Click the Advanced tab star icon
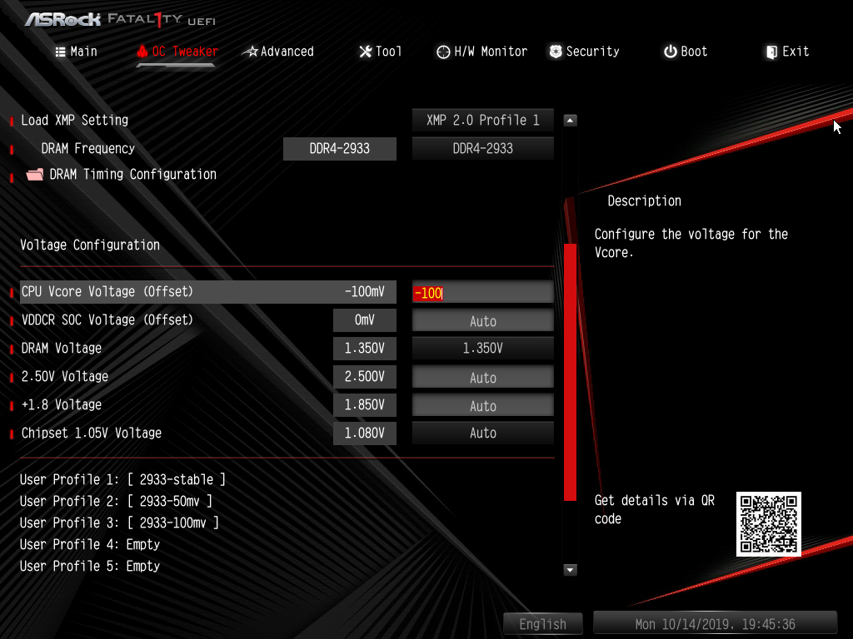 [250, 52]
